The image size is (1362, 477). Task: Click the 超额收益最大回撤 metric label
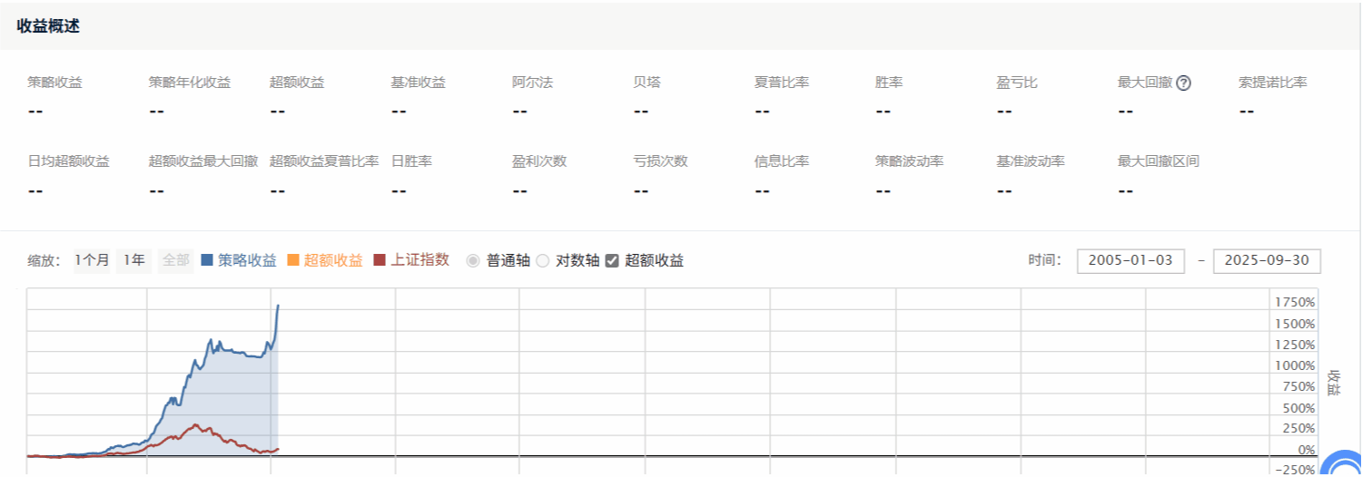coord(203,161)
